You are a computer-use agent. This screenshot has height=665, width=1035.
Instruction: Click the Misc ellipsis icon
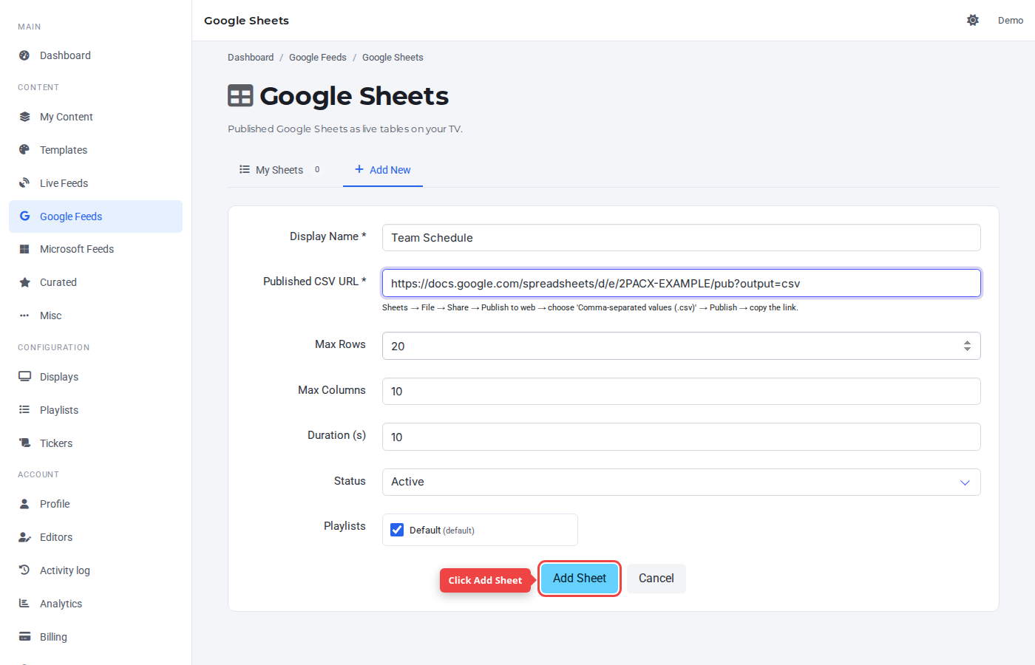(x=24, y=316)
